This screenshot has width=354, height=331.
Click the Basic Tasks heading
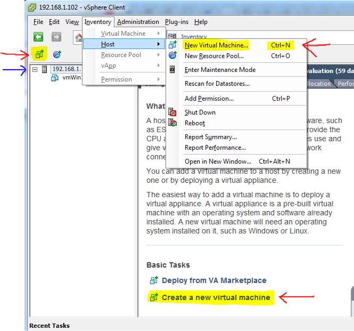point(168,265)
